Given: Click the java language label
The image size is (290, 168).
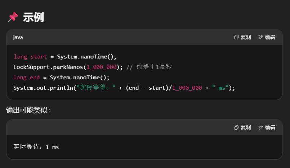Looking at the screenshot, I should click(18, 37).
